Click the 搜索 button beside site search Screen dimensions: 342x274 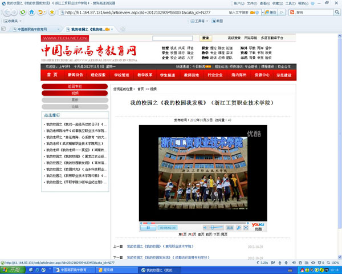click(206, 38)
